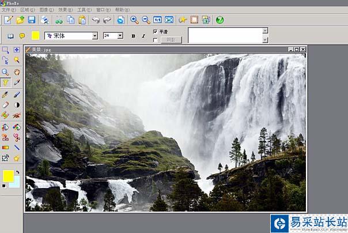
Task: Fit the image to the window
Action: (169, 20)
